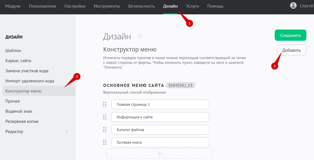Go to Водяной знак sidebar section
Screen dimensions: 314x160
click(19, 111)
